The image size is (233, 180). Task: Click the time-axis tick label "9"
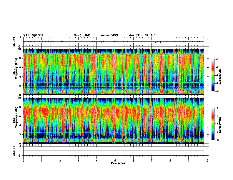[188, 161]
